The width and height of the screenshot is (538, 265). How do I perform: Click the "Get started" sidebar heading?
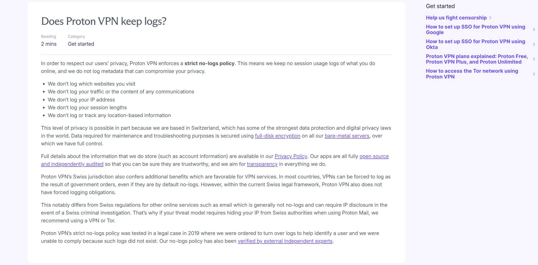(440, 6)
